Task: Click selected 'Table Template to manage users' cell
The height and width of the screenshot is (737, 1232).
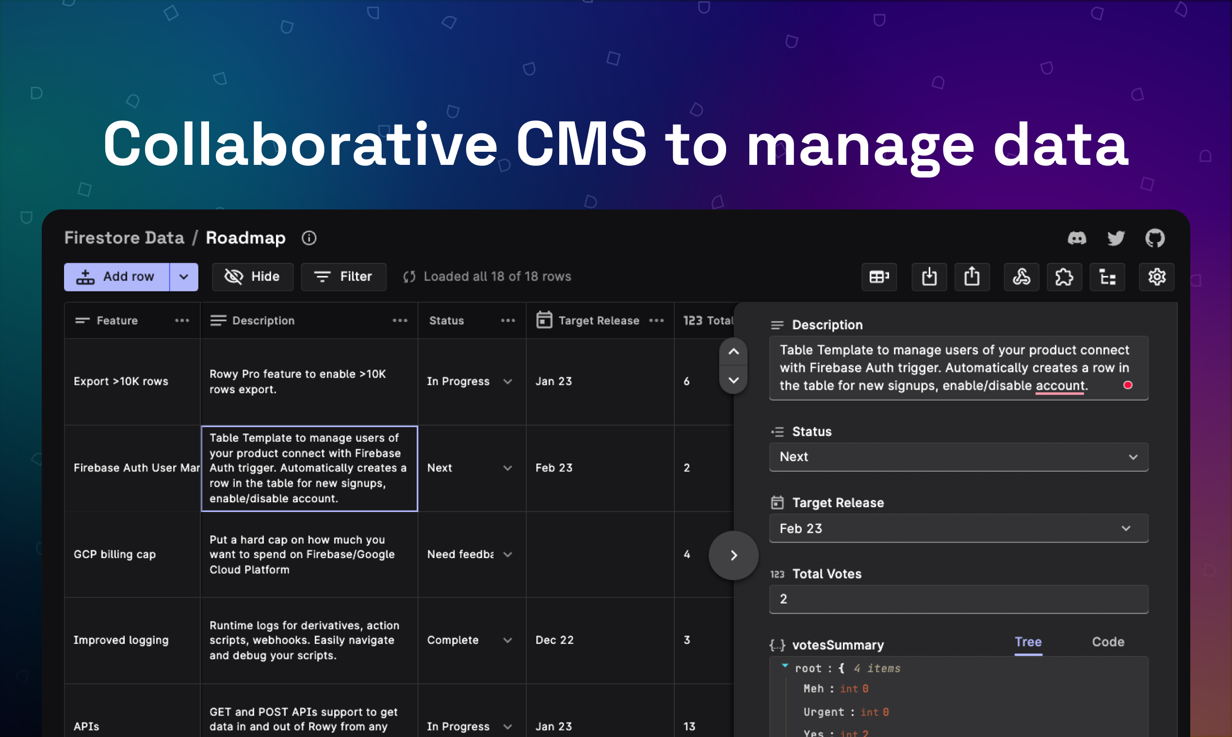Action: tap(309, 468)
